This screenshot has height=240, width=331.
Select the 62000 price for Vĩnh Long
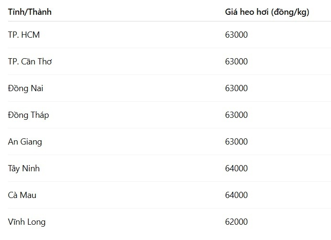click(x=236, y=222)
